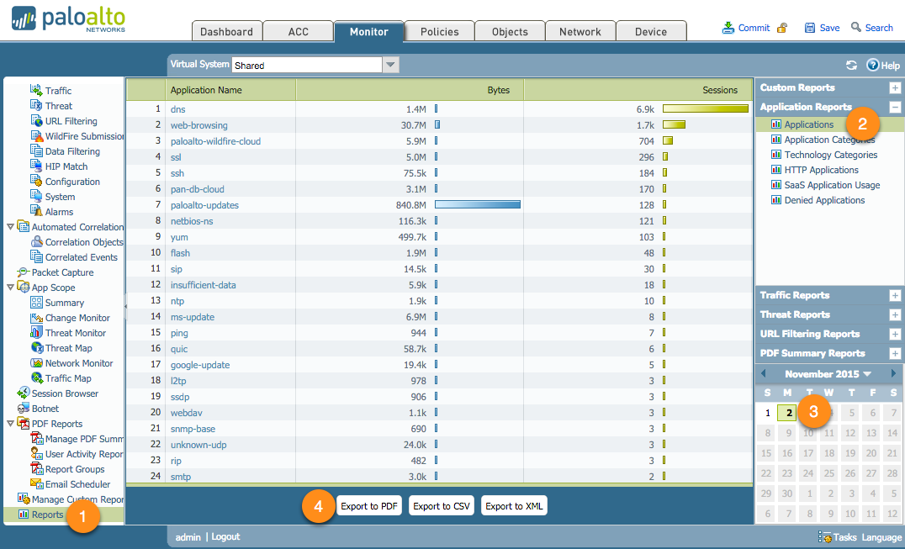Open the November 2015 month dropdown
This screenshot has width=905, height=549.
click(867, 373)
